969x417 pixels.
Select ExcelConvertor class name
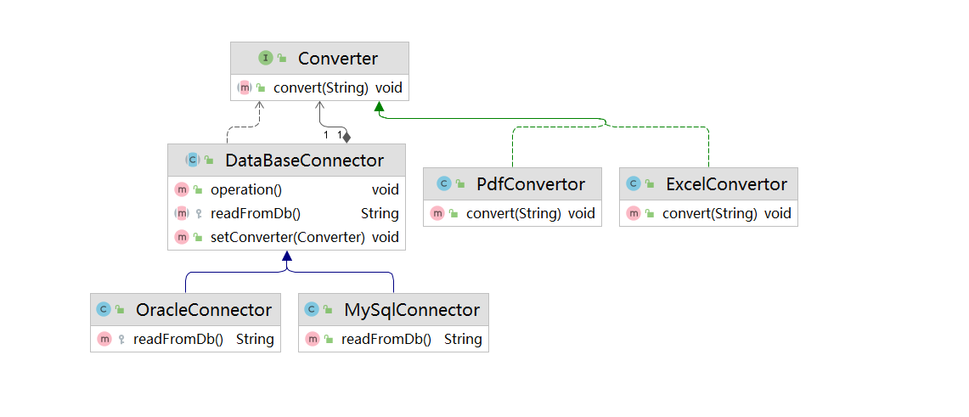click(x=726, y=184)
